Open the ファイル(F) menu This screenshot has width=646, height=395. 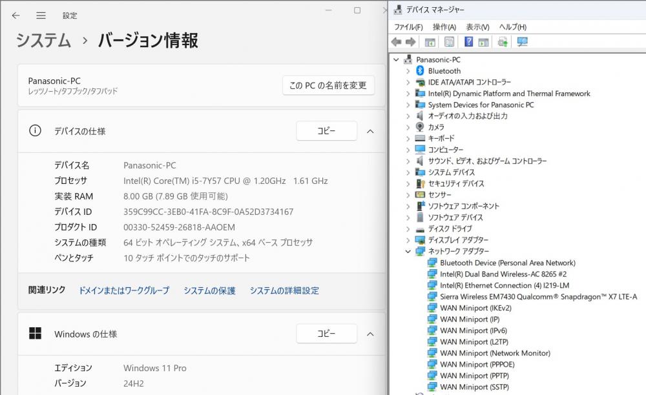(408, 27)
